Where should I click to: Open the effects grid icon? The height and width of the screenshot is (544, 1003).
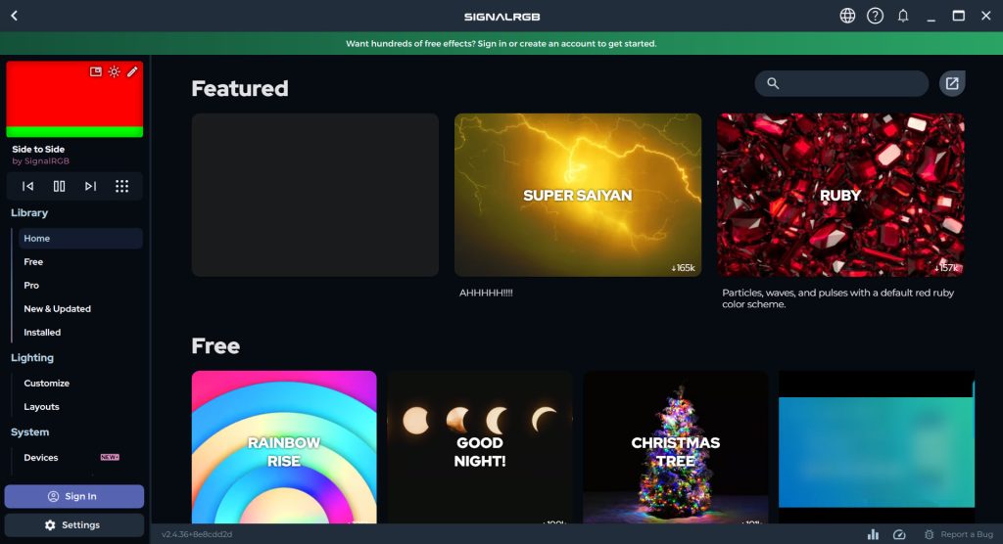121,186
